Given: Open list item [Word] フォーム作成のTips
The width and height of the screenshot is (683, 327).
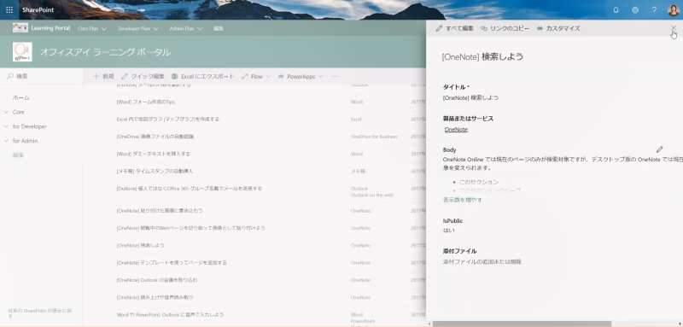Looking at the screenshot, I should [146, 102].
